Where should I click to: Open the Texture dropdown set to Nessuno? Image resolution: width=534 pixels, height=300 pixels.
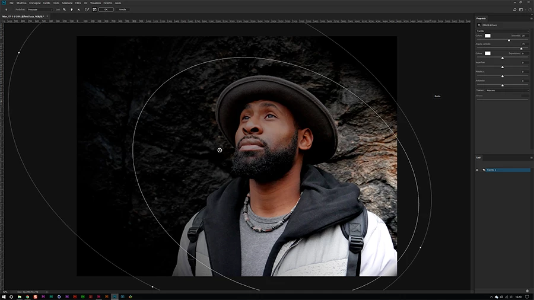(507, 91)
